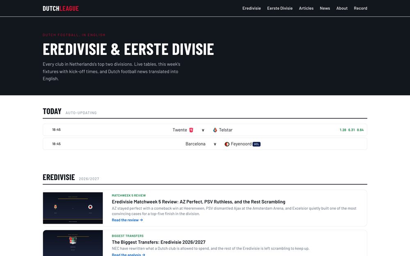Open Eredivisie Matchweek 5 Review headline
The image size is (410, 256).
[198, 202]
